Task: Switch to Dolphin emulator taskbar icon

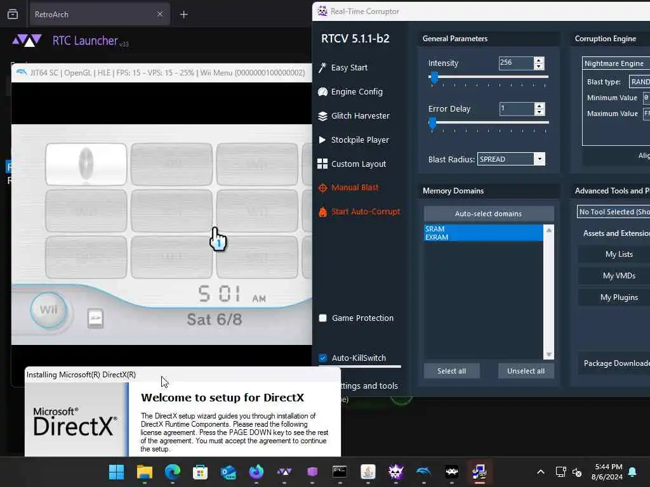Action: 423,472
